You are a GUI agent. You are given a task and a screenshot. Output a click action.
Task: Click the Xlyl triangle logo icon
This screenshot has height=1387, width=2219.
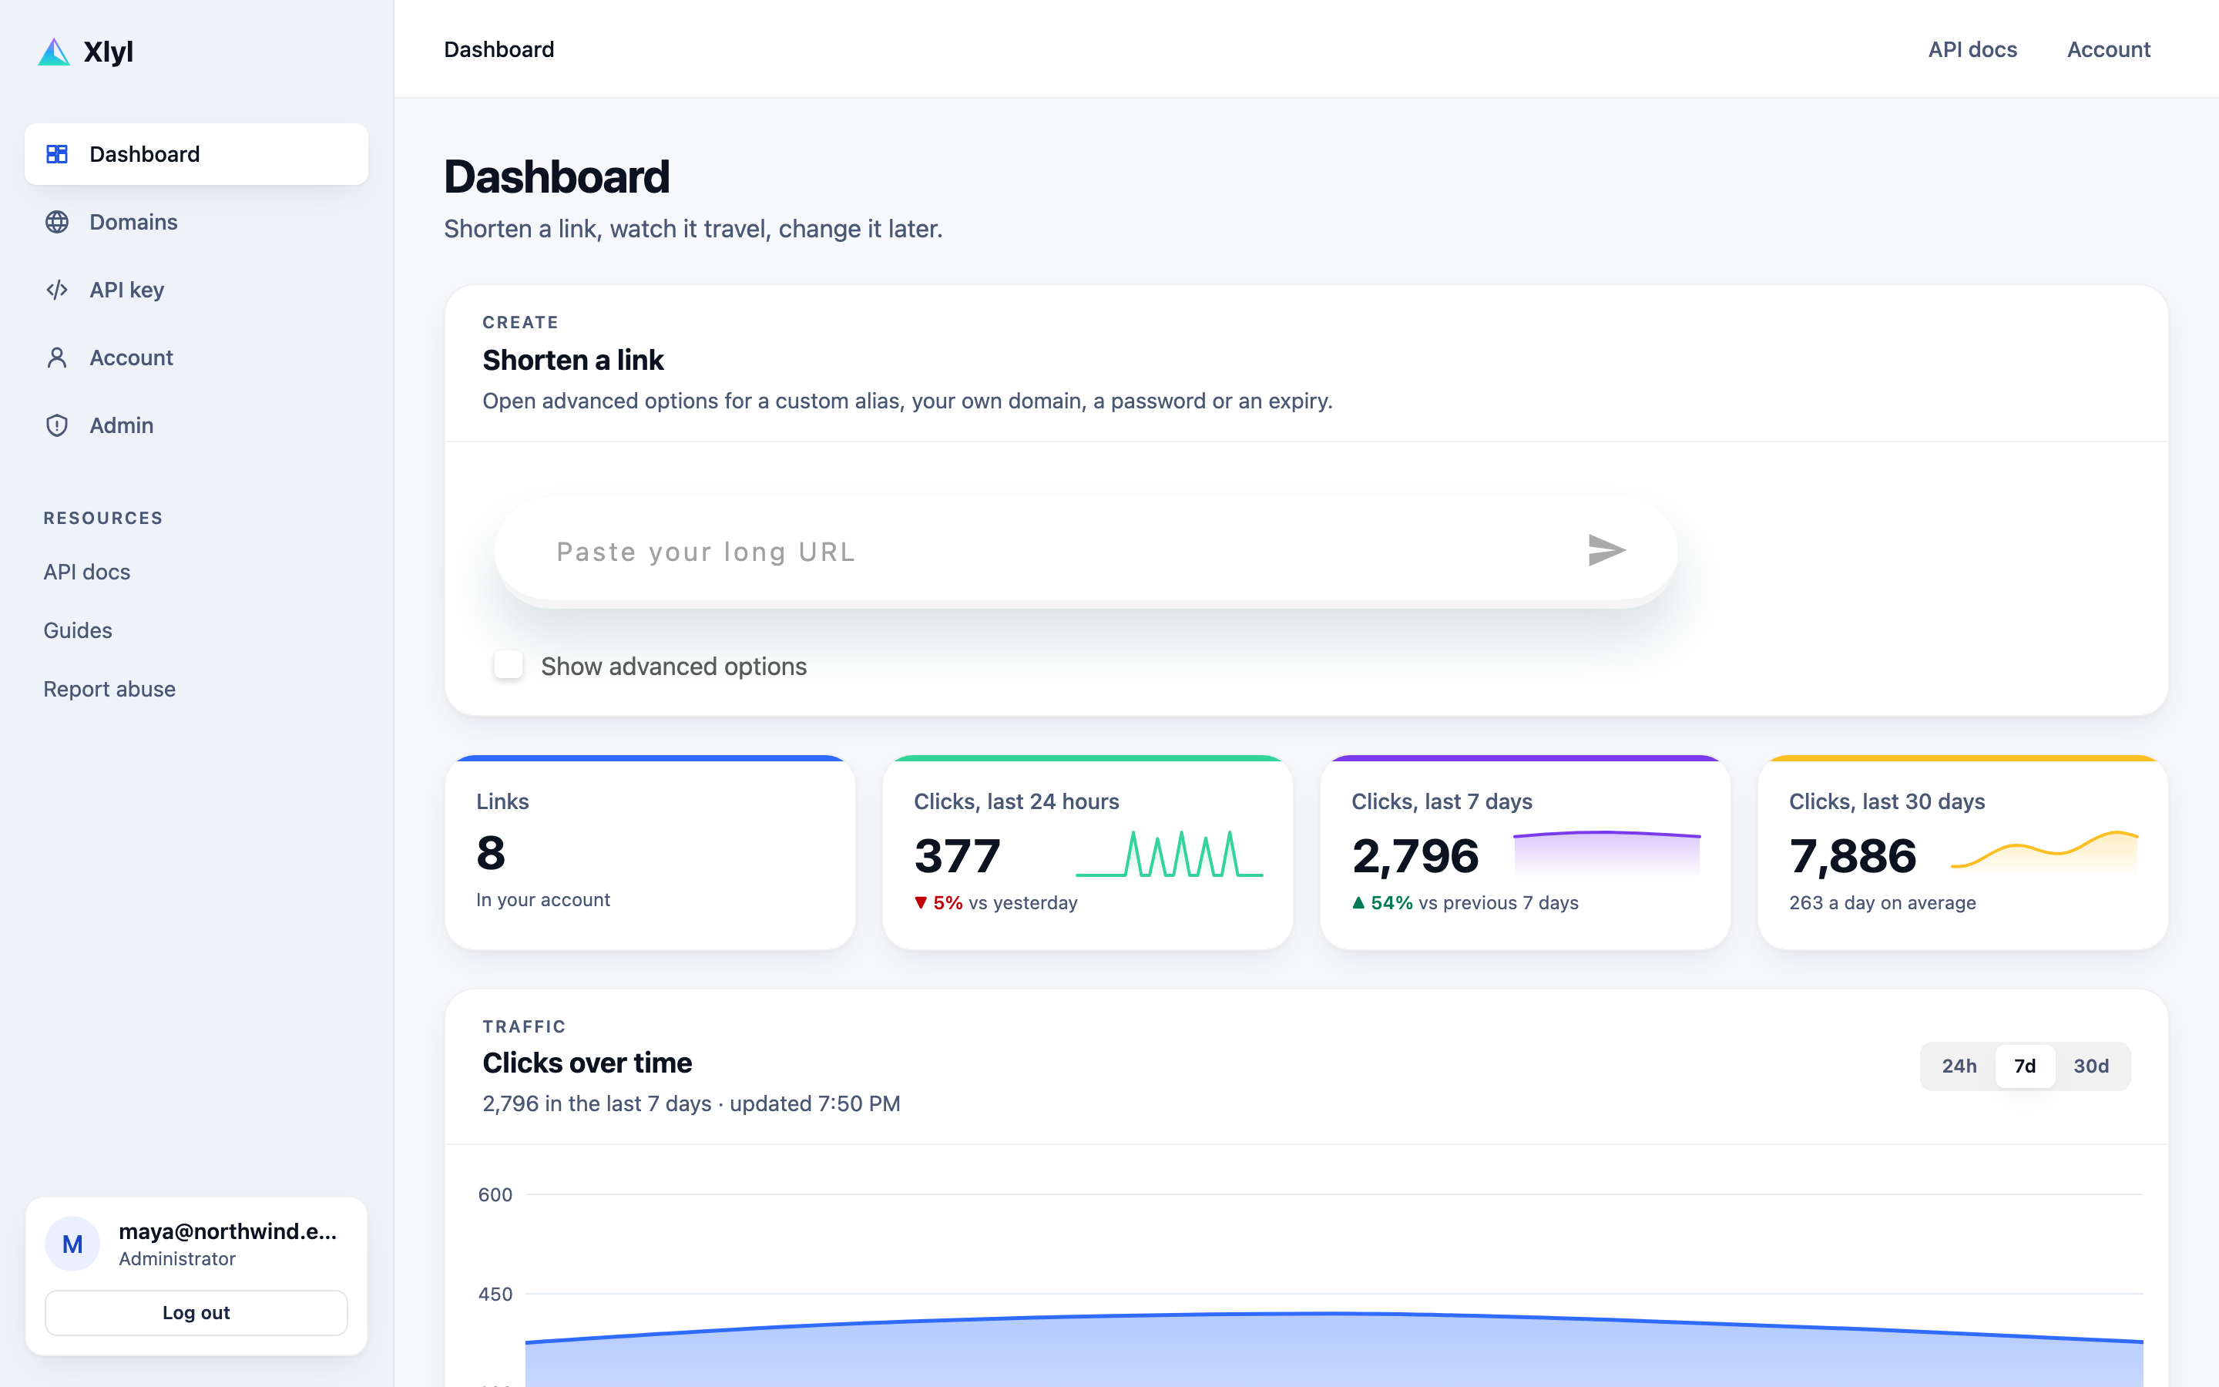point(54,52)
